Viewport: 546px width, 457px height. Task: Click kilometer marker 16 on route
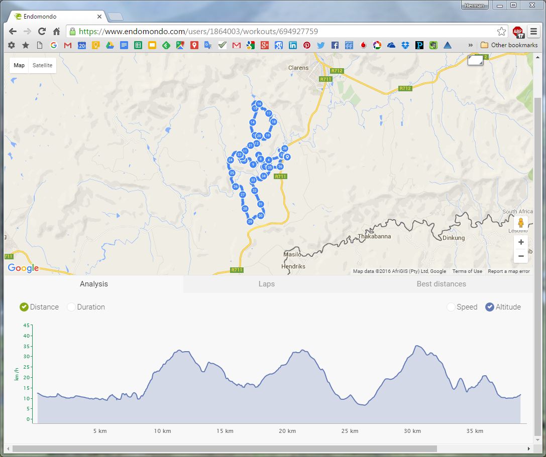(x=259, y=104)
